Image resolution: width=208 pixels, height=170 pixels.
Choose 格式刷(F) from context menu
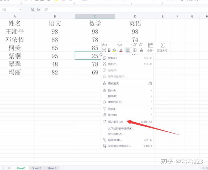click(127, 83)
